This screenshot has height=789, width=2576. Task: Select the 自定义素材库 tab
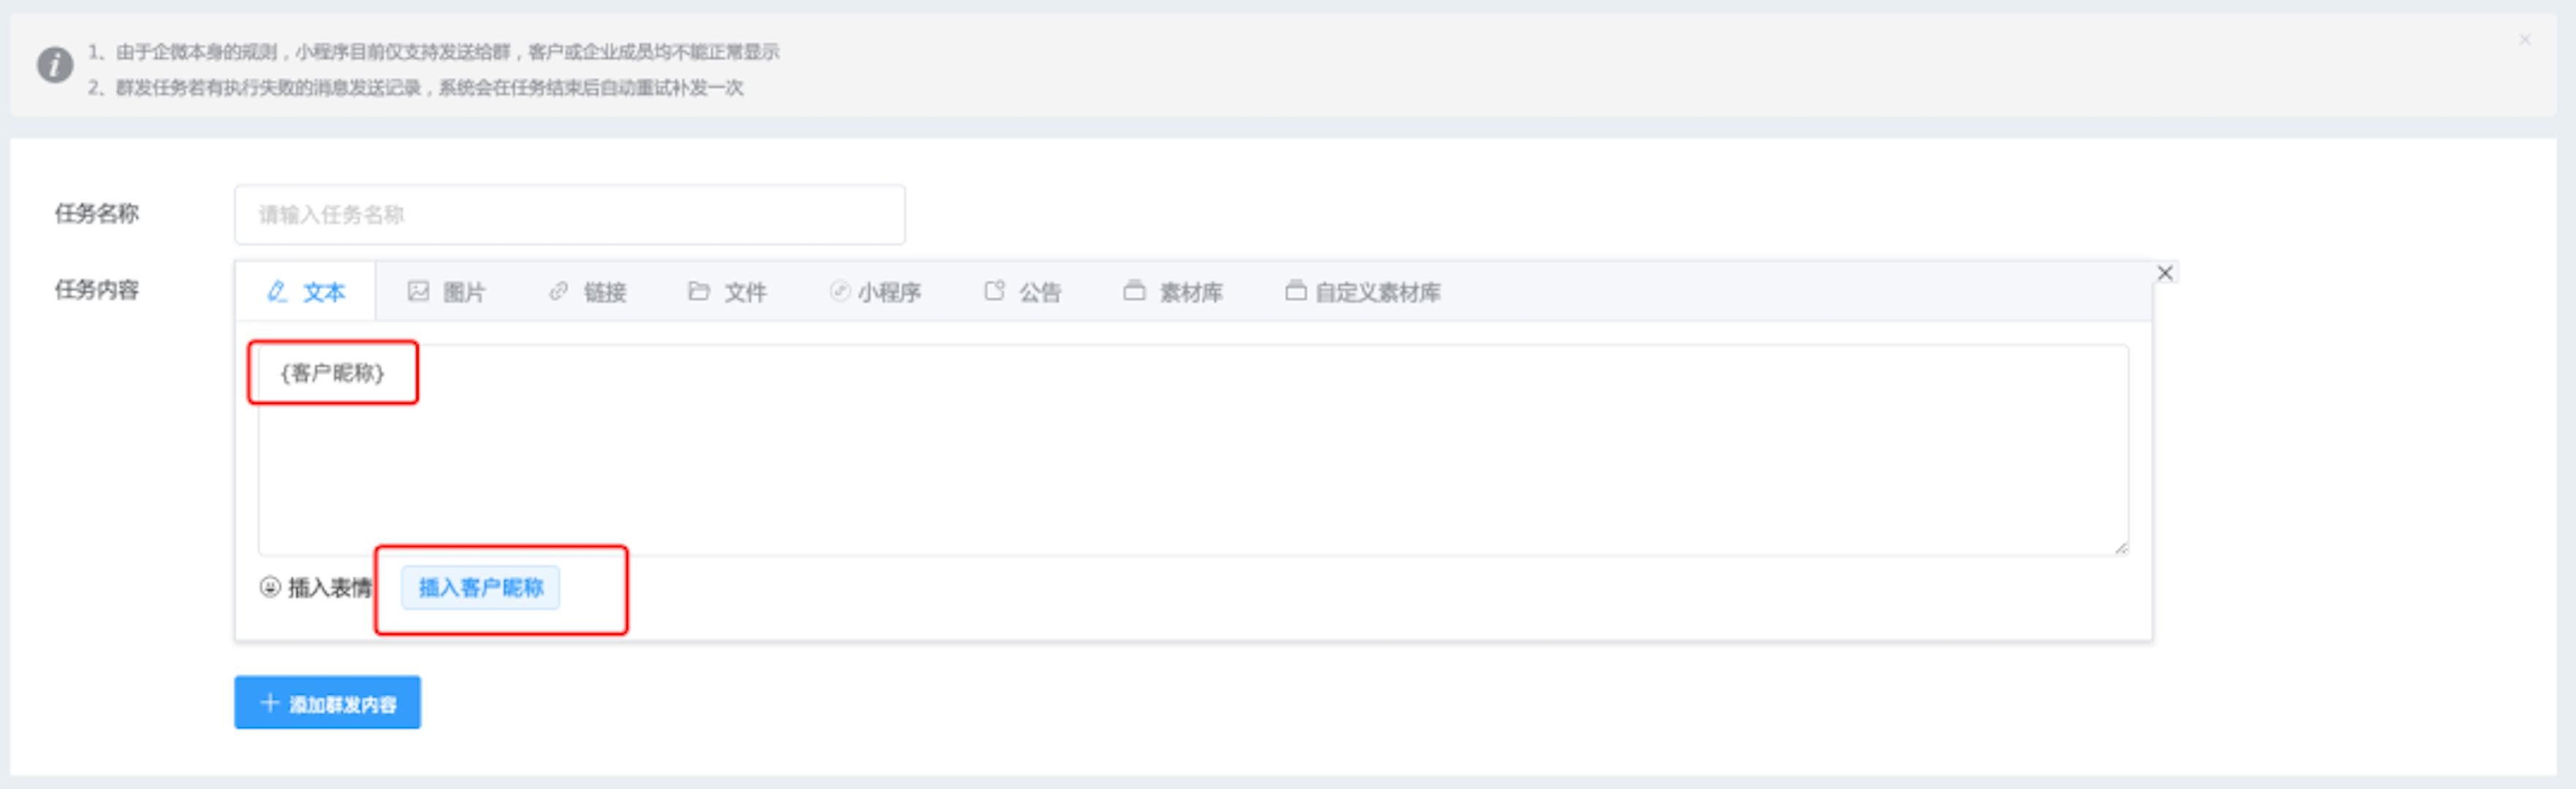pos(1377,292)
